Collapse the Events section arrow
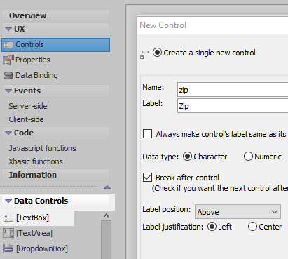 click(x=8, y=91)
